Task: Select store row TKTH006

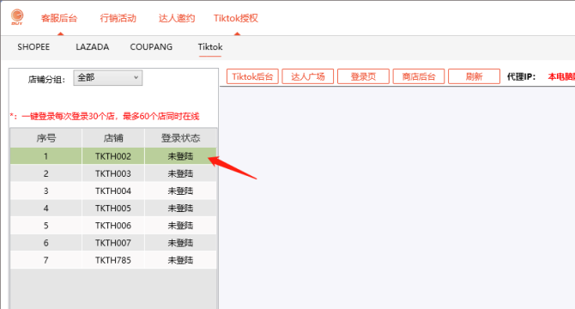Action: (x=113, y=226)
